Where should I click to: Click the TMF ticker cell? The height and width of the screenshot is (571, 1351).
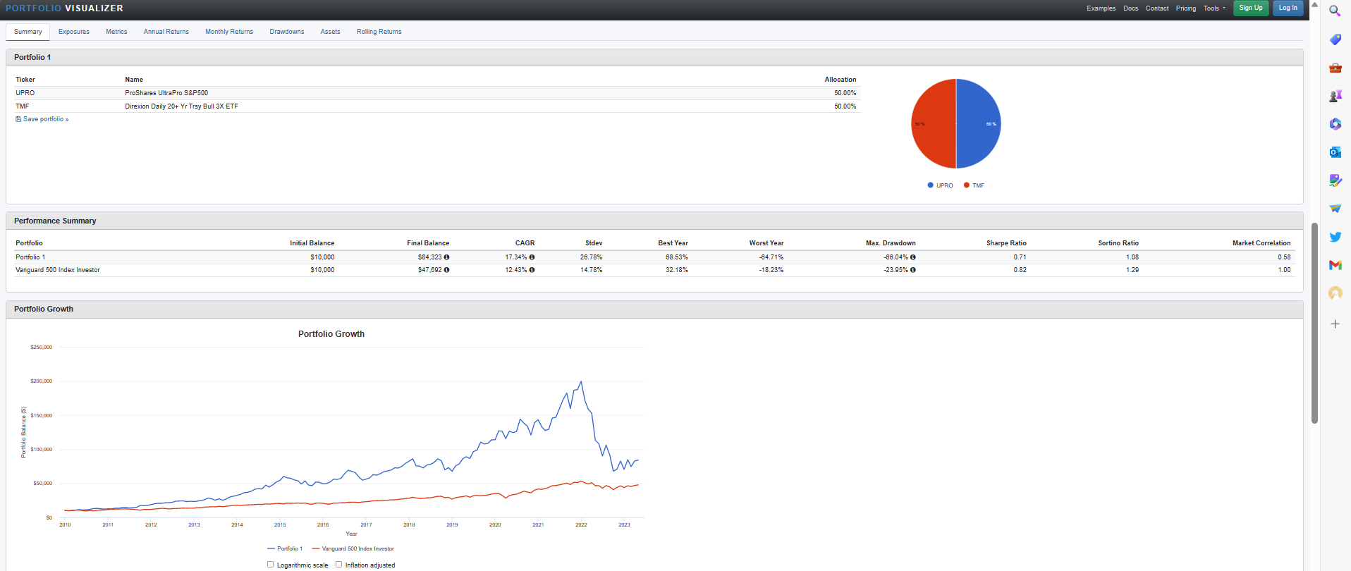[23, 106]
